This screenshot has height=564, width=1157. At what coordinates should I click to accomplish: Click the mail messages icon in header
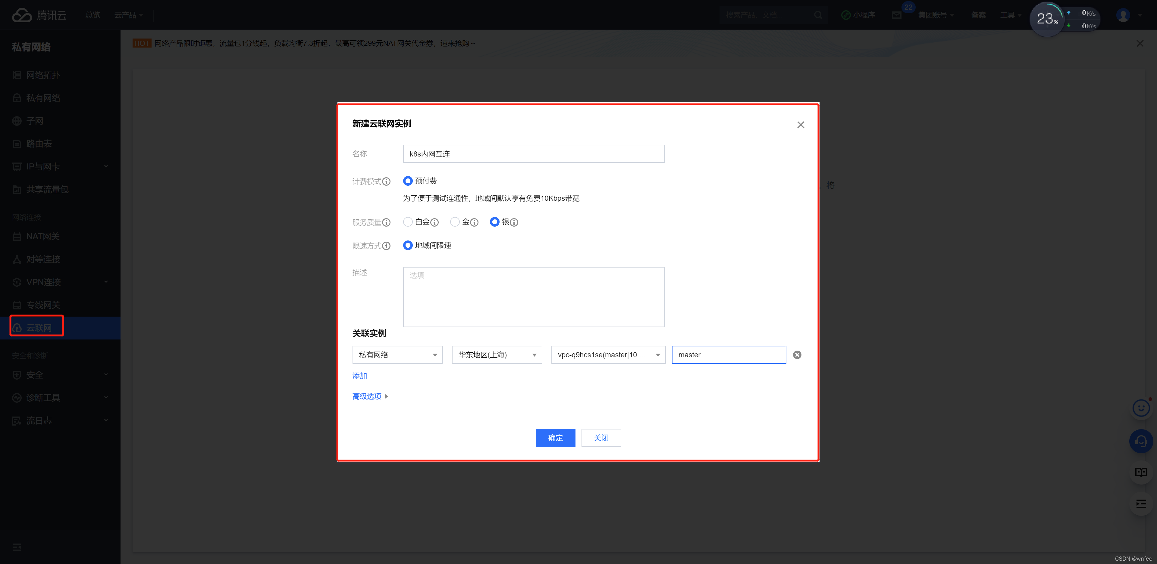click(896, 15)
